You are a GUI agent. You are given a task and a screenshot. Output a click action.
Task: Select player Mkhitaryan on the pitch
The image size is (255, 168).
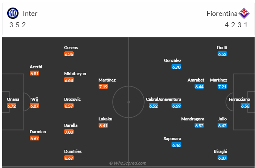click(75, 74)
